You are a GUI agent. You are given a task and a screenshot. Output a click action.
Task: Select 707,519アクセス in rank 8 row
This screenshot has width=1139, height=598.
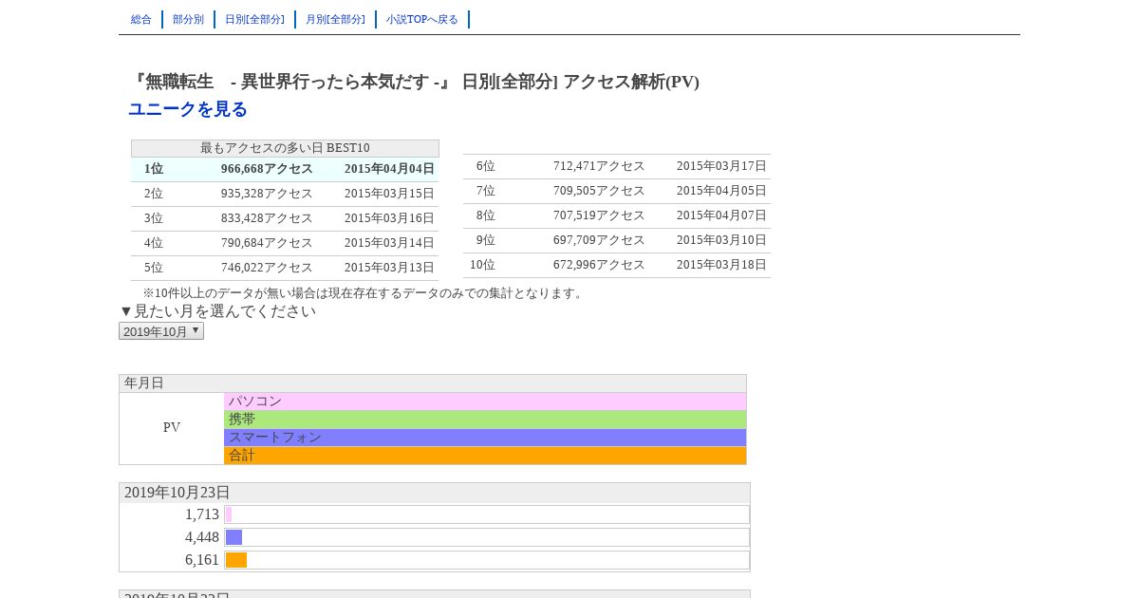[x=599, y=215]
